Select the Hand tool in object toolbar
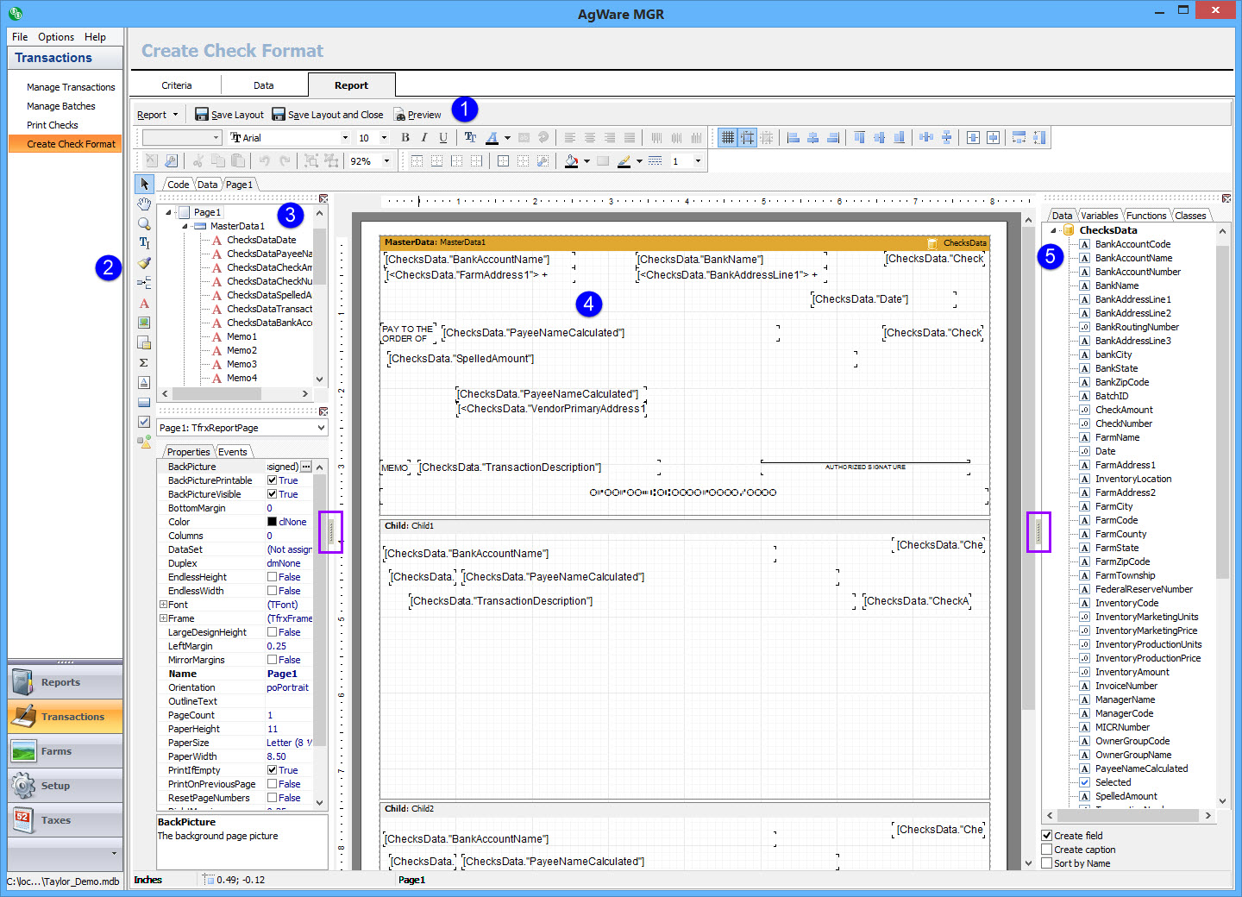1242x897 pixels. click(x=144, y=204)
